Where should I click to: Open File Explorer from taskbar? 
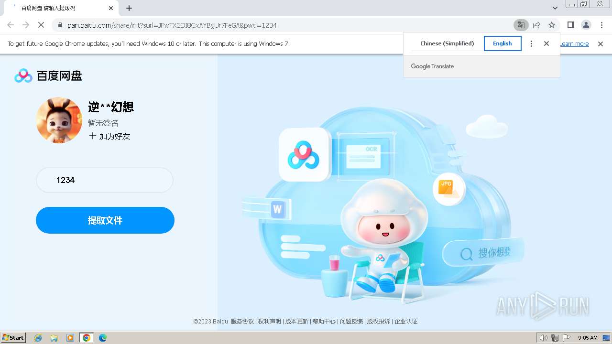click(54, 338)
